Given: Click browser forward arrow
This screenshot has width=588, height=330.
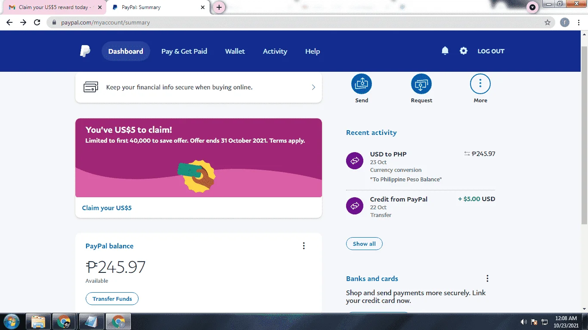Looking at the screenshot, I should tap(23, 22).
